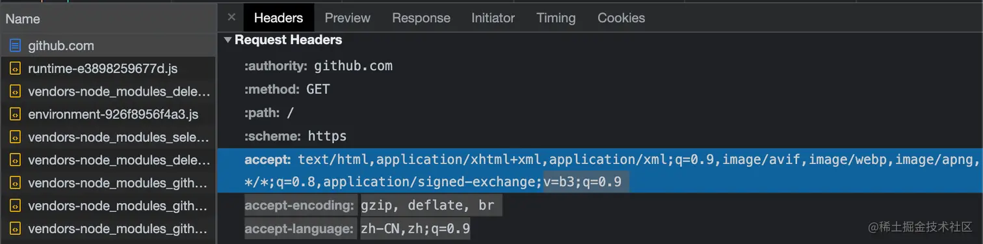Select the github.com request
The image size is (983, 244).
pos(108,46)
